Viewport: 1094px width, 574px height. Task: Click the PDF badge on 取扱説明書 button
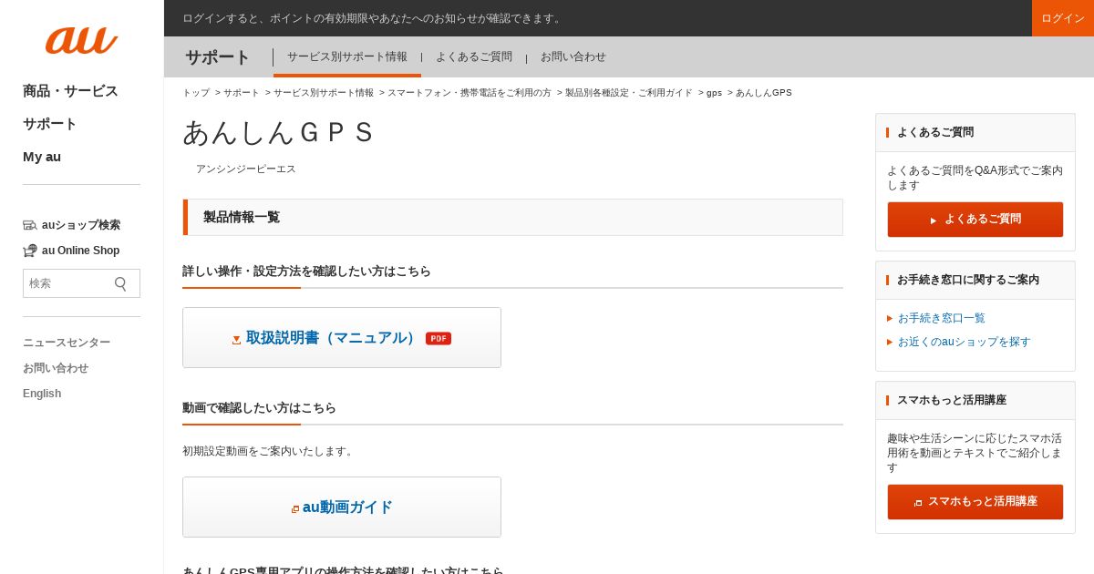(x=439, y=339)
